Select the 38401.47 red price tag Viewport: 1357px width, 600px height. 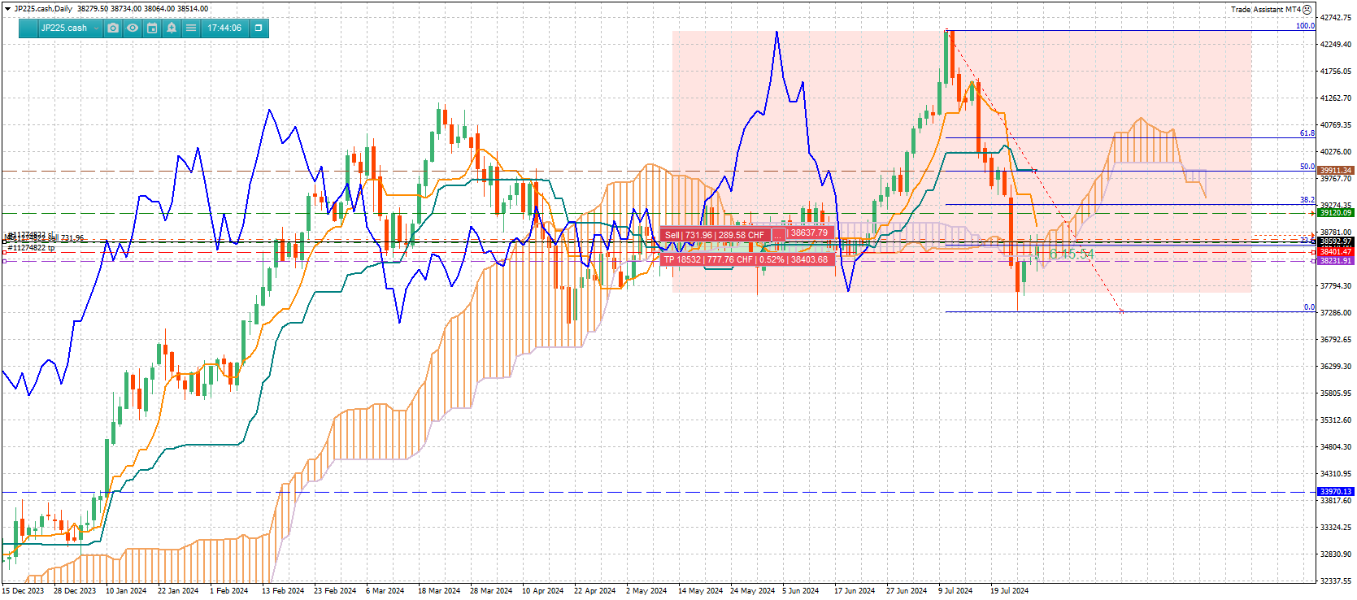pyautogui.click(x=1336, y=252)
